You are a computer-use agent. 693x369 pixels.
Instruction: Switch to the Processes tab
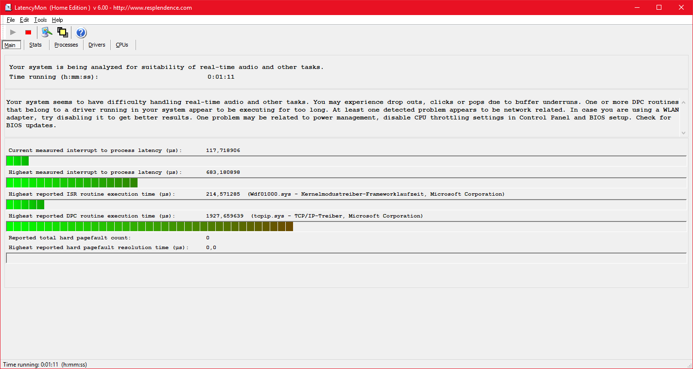point(66,45)
